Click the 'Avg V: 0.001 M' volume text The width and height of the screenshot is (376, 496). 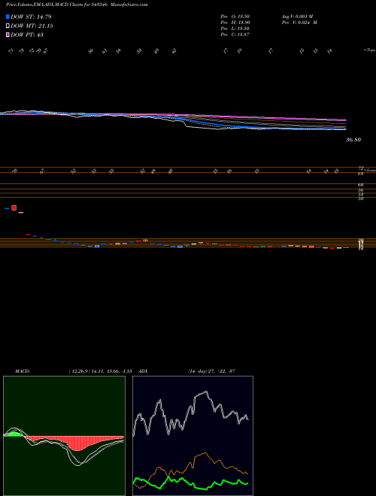coord(297,16)
